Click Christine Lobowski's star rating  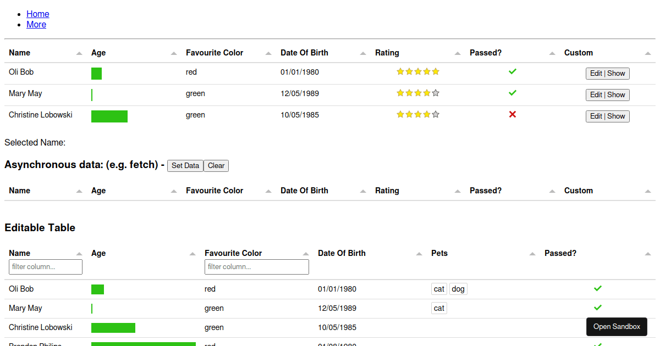[418, 114]
